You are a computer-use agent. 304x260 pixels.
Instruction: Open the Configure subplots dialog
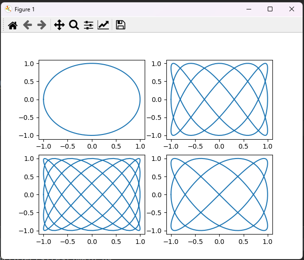(x=89, y=25)
